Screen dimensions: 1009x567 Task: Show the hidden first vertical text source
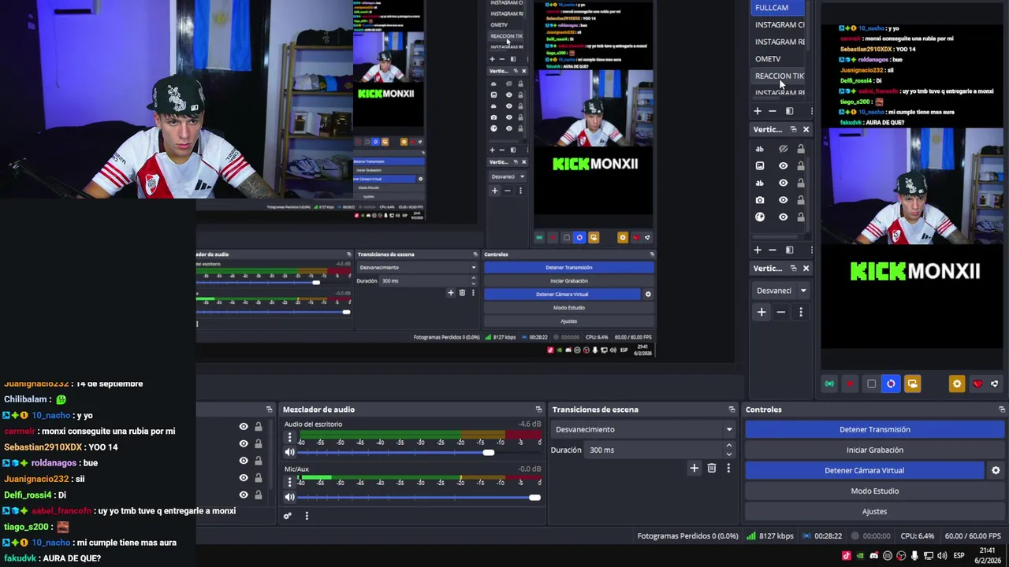click(783, 149)
